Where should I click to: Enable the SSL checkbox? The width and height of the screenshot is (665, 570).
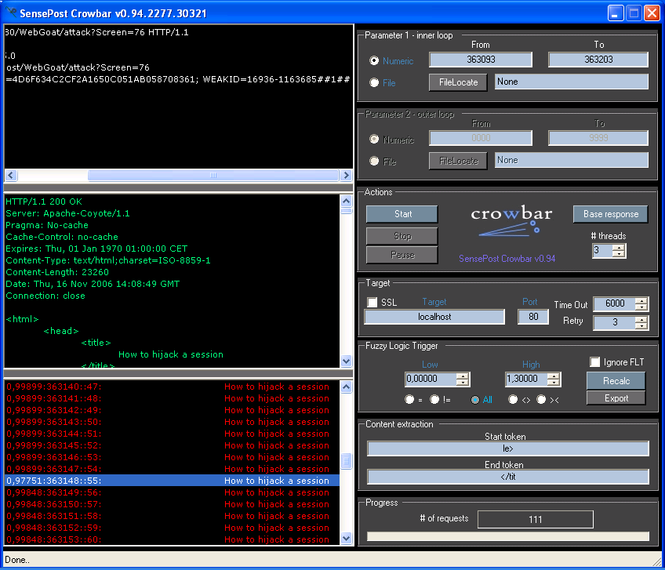pos(372,303)
